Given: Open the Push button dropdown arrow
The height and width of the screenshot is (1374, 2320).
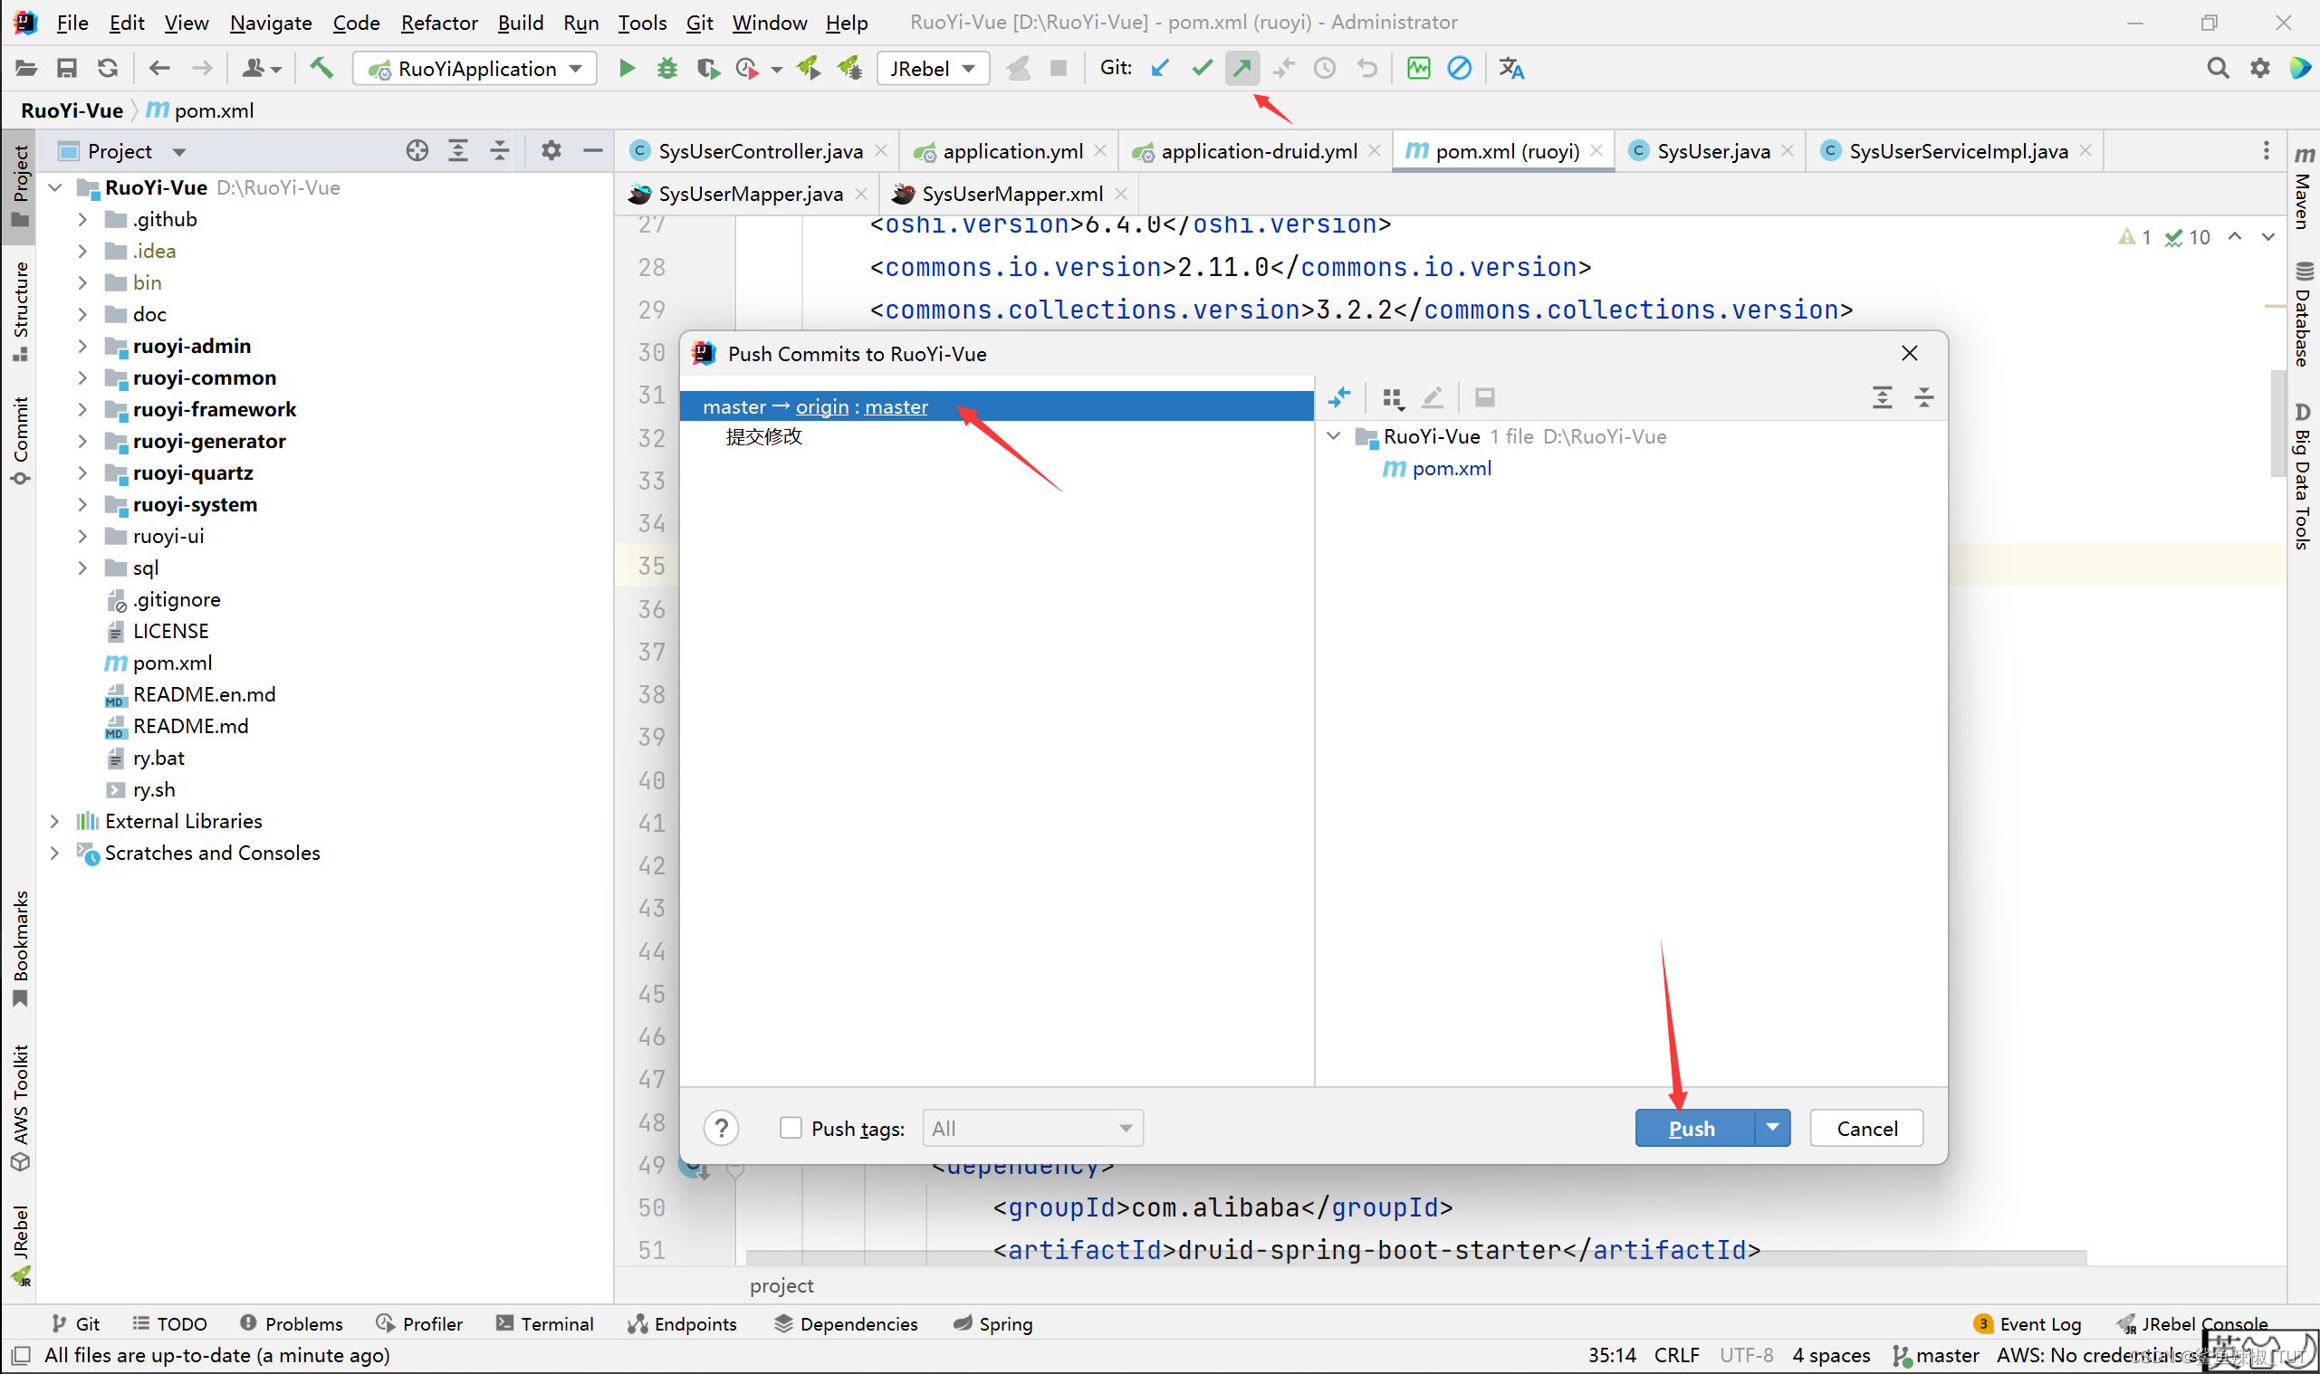Looking at the screenshot, I should click(x=1772, y=1128).
